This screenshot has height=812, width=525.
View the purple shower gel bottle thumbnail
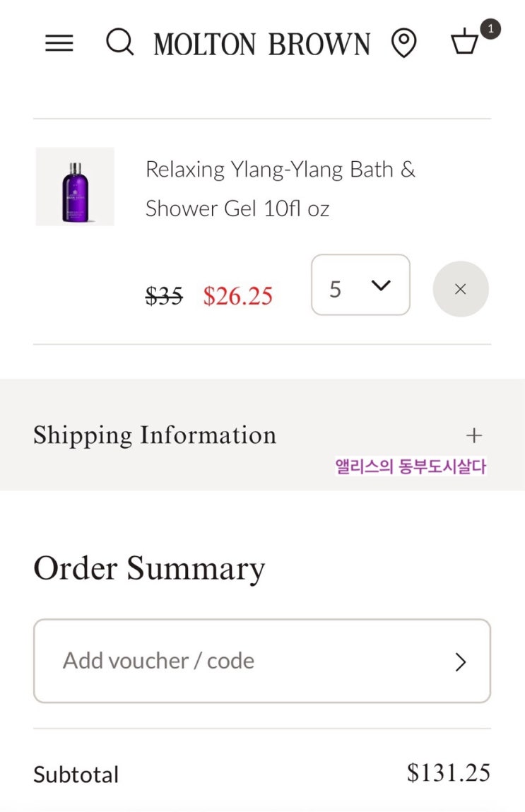[x=75, y=187]
